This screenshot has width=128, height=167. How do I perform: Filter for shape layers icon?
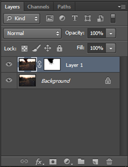coord(88,18)
